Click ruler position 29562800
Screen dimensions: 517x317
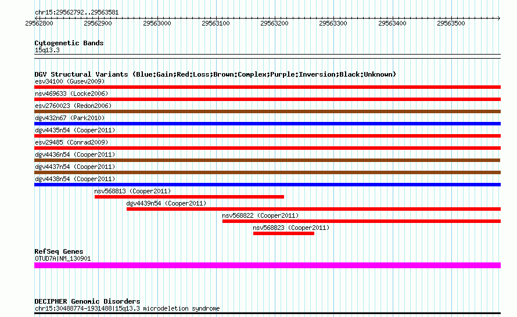[39, 23]
